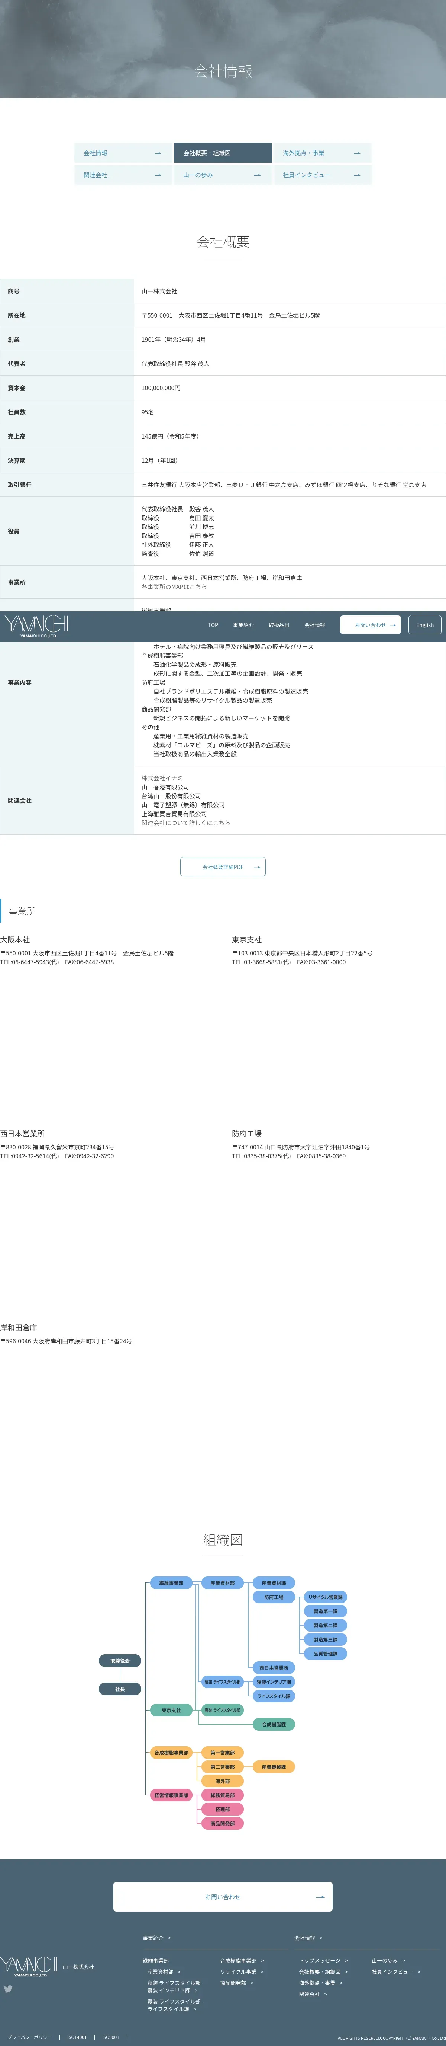Click the 西日本営業所 office heading

tap(22, 1133)
